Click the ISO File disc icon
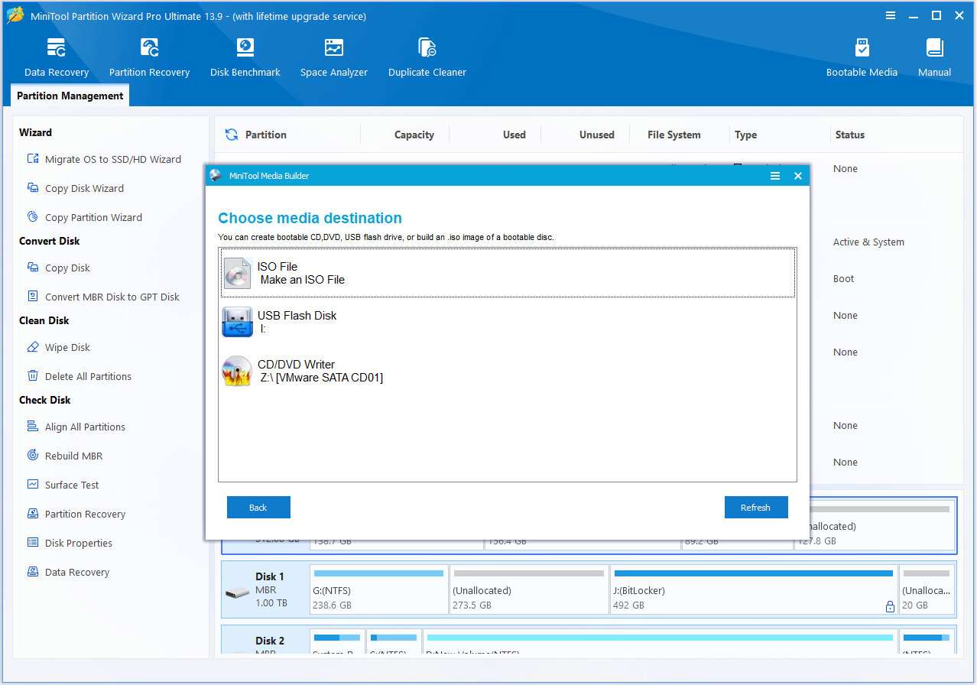This screenshot has height=685, width=977. (238, 273)
